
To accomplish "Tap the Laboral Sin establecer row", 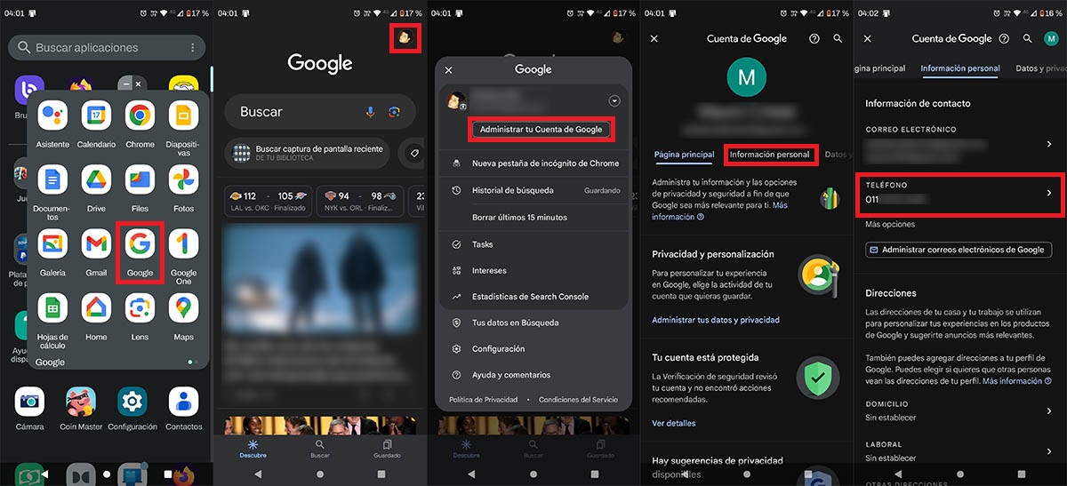I will pos(960,450).
